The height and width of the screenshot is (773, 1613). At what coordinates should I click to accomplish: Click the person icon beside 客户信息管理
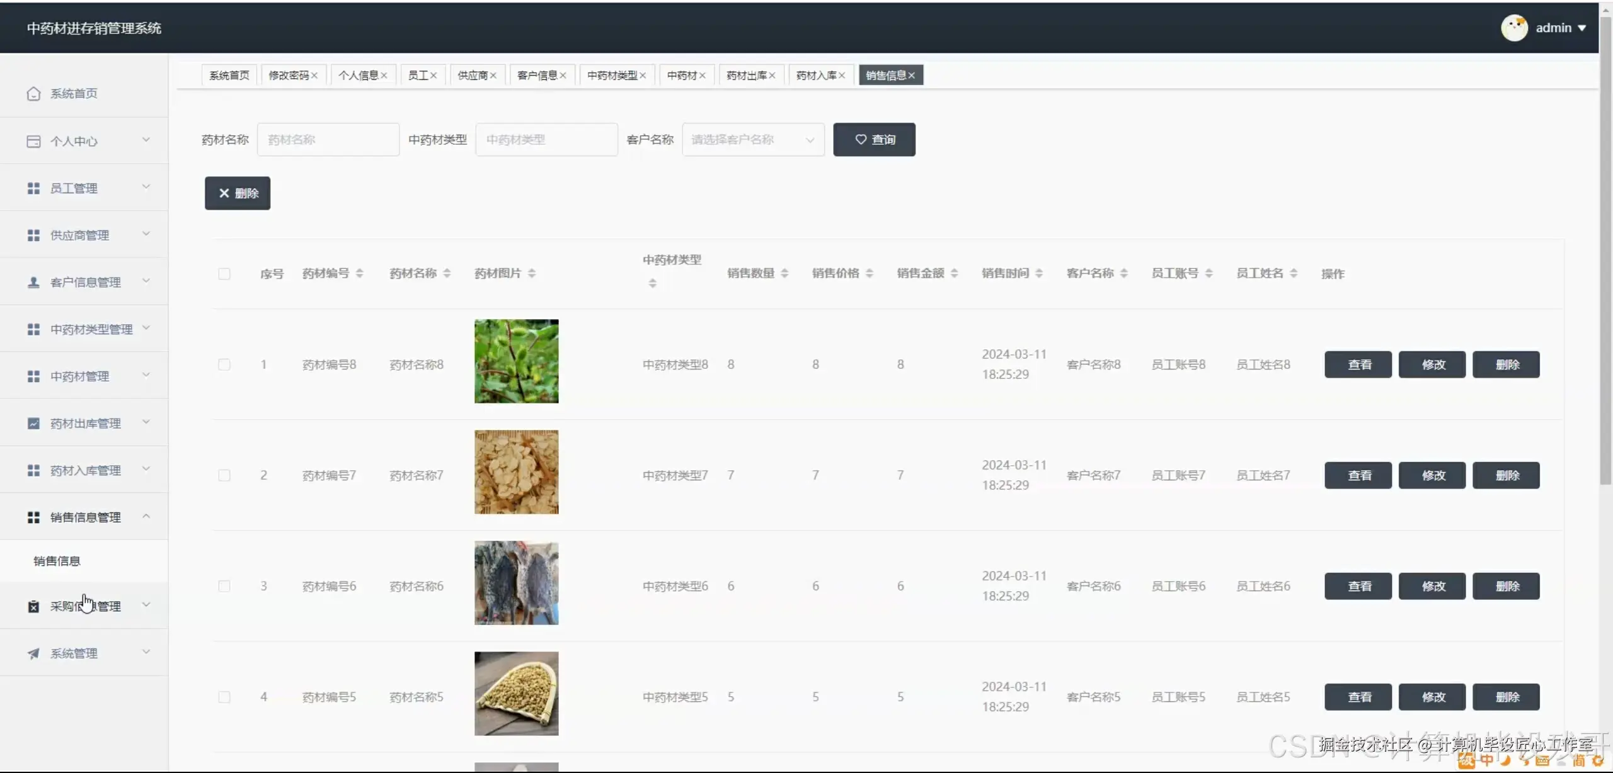pyautogui.click(x=33, y=282)
